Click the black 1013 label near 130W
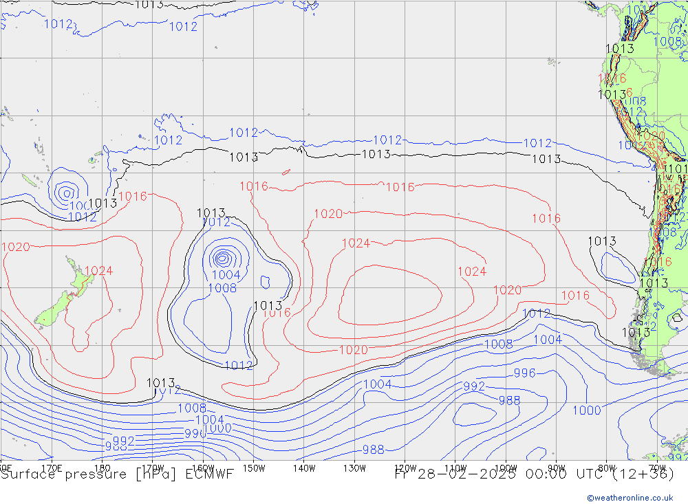 [x=376, y=155]
